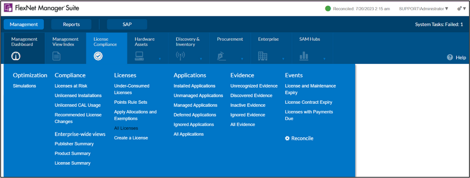Click the SAM Hubs bar chart icon
The image size is (470, 178).
(303, 56)
